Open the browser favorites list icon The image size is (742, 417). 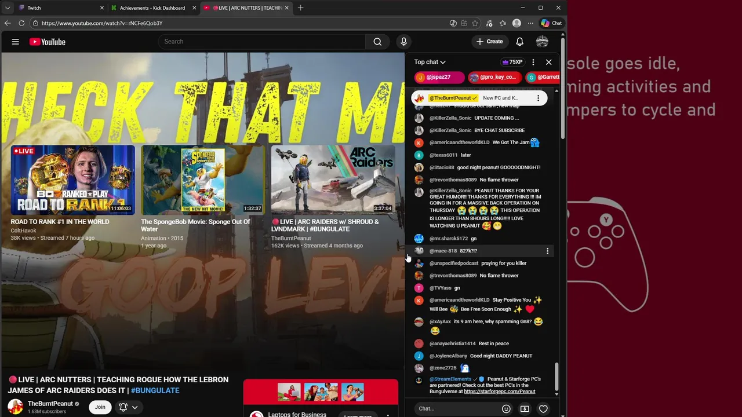pyautogui.click(x=503, y=23)
